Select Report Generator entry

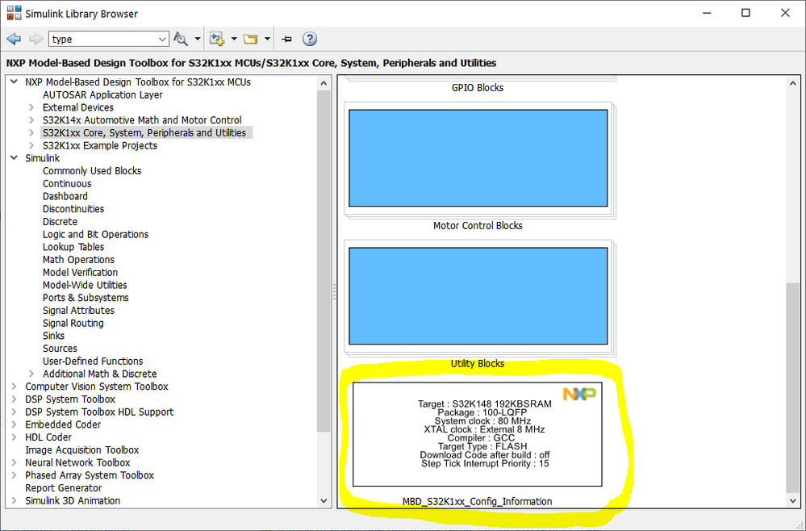pyautogui.click(x=63, y=487)
